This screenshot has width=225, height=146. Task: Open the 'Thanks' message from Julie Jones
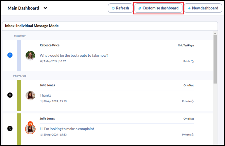coord(45,95)
